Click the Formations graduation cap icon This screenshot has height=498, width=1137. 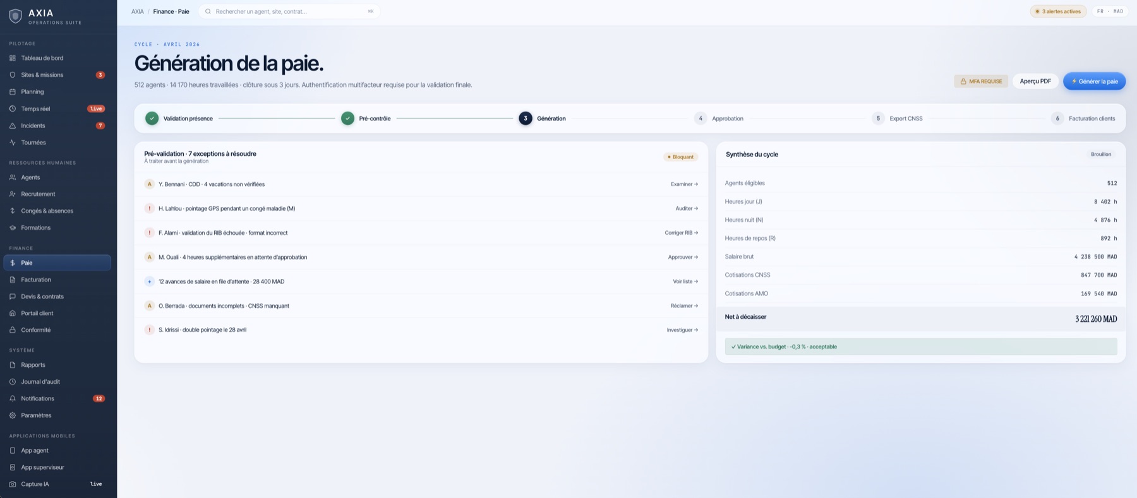(x=13, y=228)
